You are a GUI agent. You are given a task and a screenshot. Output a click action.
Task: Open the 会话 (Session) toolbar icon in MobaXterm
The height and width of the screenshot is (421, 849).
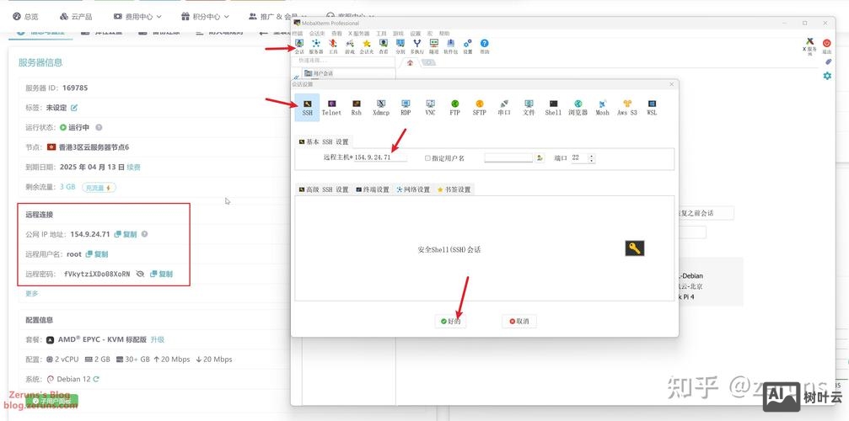click(x=299, y=46)
